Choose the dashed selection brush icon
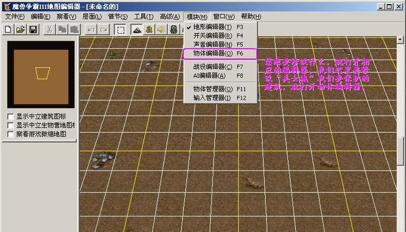This screenshot has height=232, width=406. pyautogui.click(x=120, y=30)
